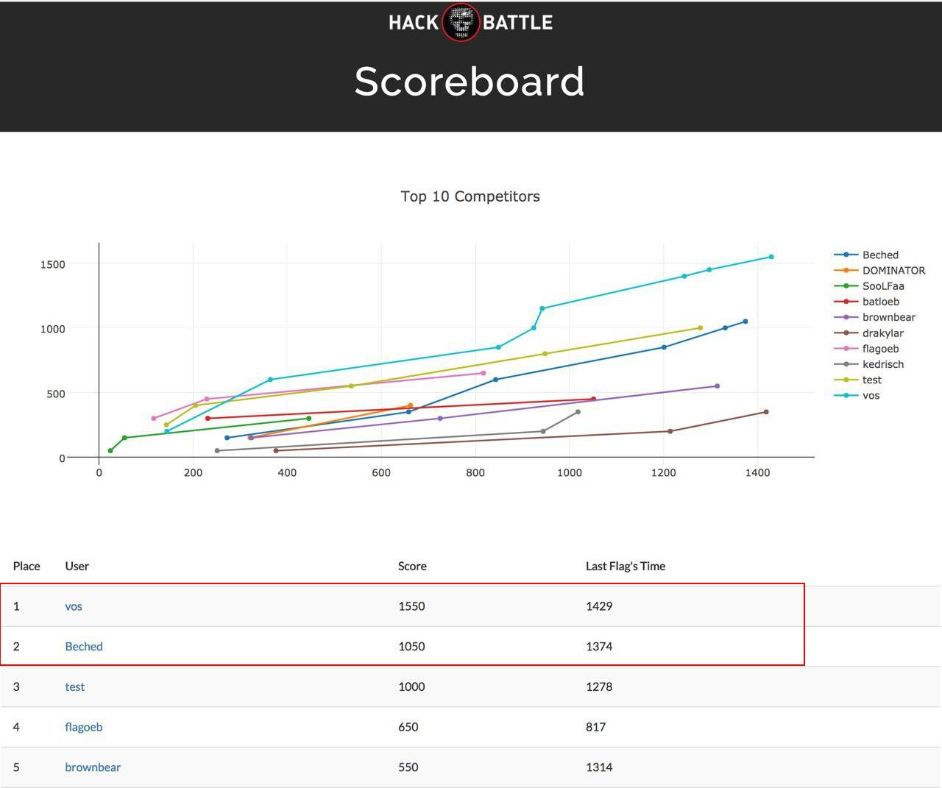Click the last drakylar data point on chart

[766, 412]
